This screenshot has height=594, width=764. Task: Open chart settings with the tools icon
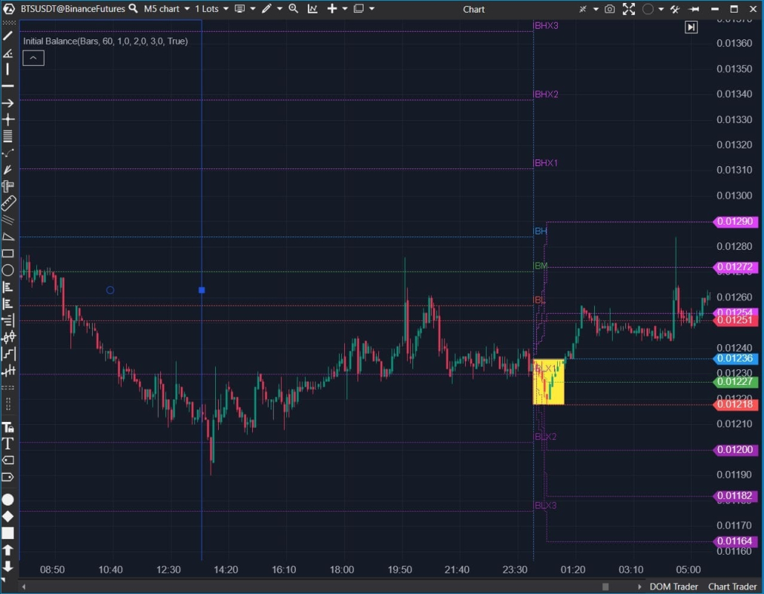pos(674,9)
